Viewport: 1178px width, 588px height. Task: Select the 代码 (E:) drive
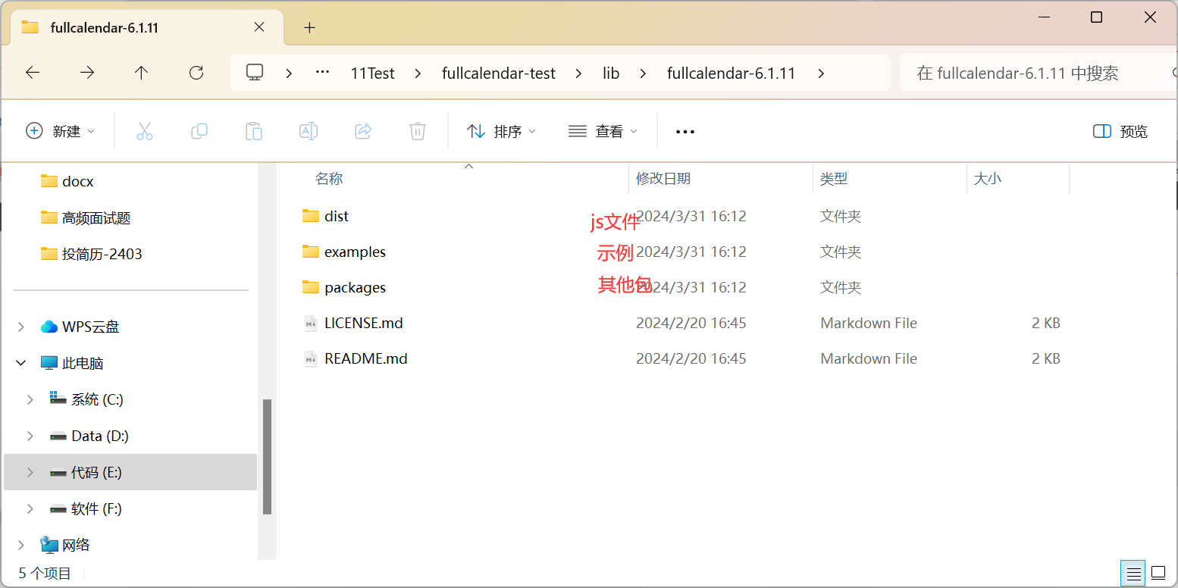(130, 472)
